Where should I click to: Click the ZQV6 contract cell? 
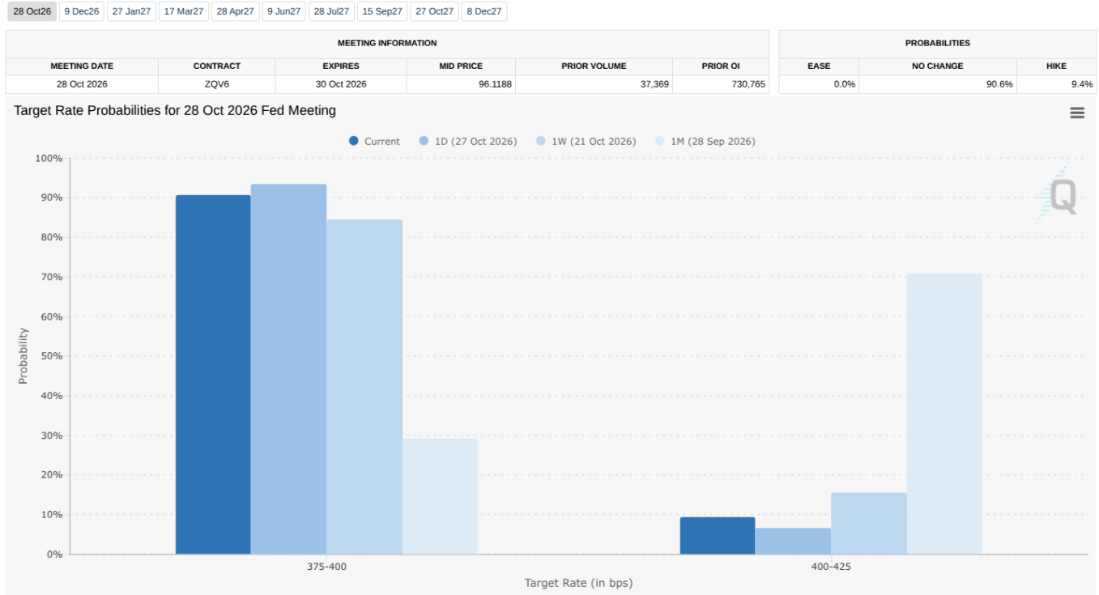pos(217,84)
